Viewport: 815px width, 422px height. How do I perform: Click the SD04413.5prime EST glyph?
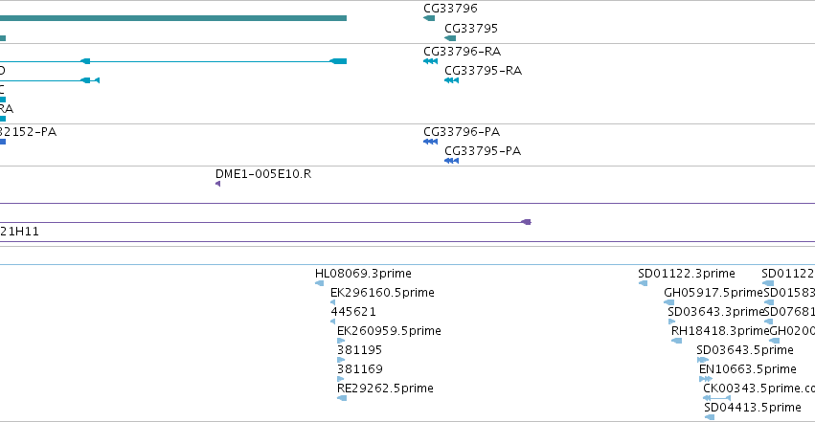[x=710, y=417]
